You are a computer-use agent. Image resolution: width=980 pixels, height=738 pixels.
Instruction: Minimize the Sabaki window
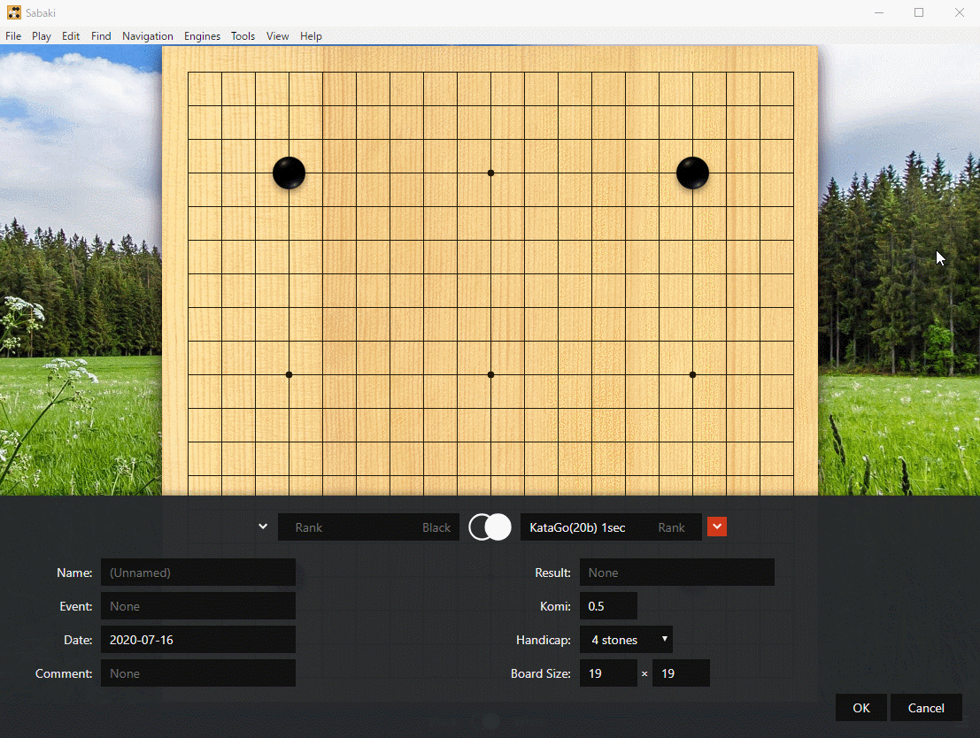pyautogui.click(x=879, y=12)
